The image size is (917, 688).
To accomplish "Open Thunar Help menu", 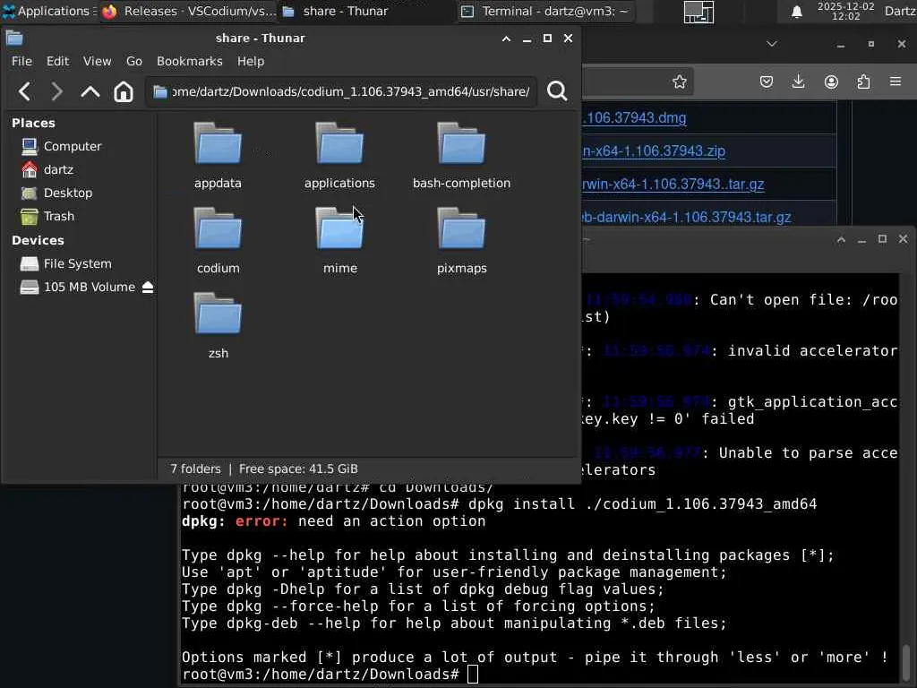I will point(251,61).
